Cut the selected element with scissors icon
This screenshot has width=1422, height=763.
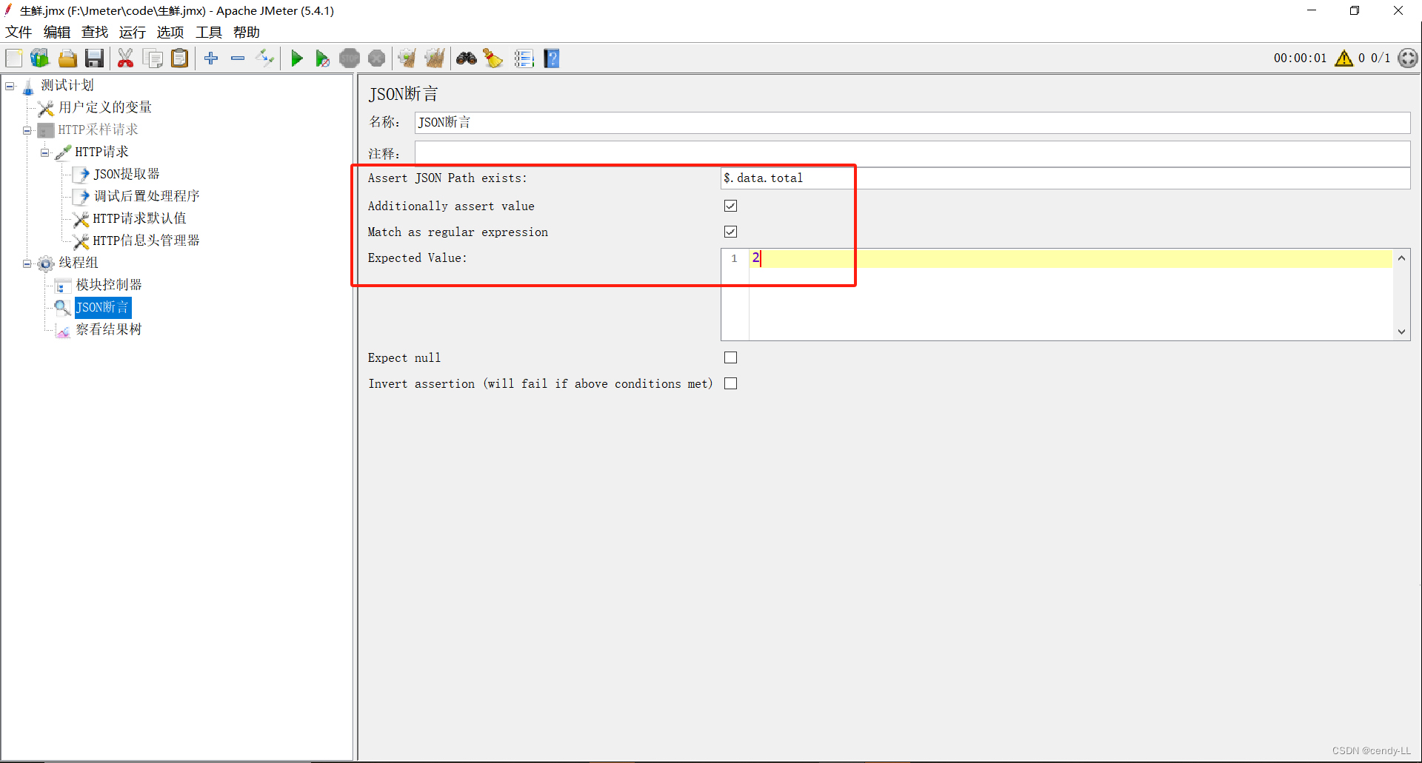tap(126, 58)
